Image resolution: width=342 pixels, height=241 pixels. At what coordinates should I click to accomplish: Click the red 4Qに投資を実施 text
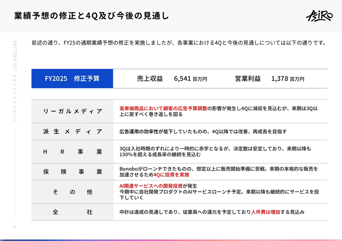pos(171,175)
